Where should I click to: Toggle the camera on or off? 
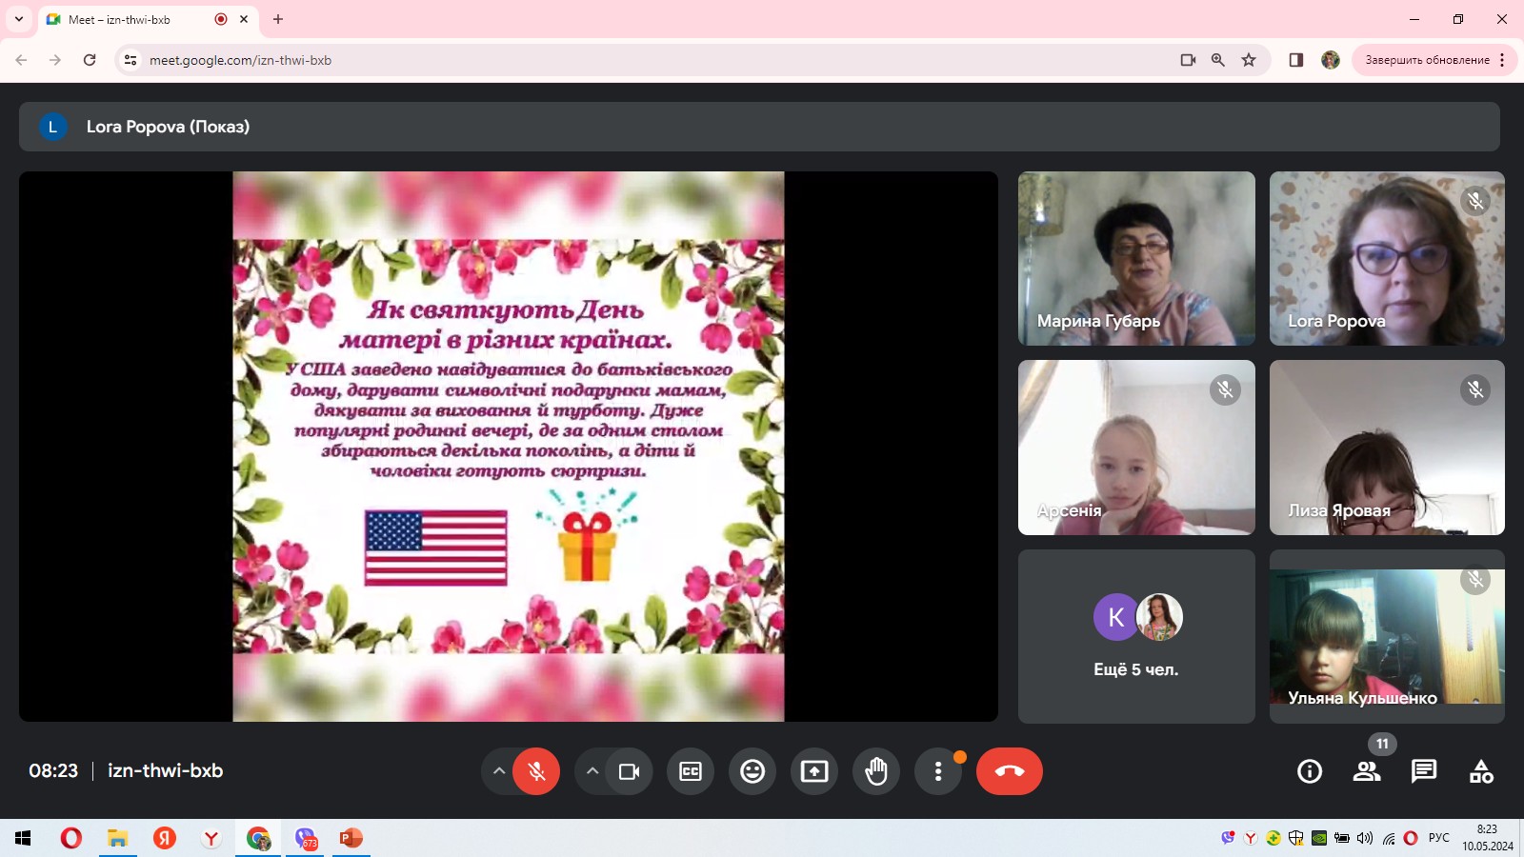coord(629,771)
